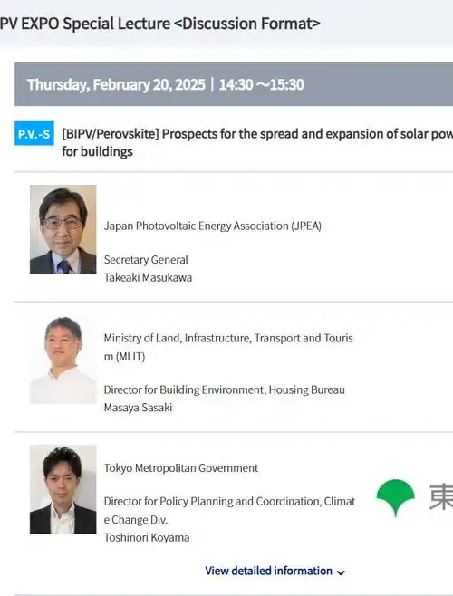Click the Toshinori Koyama speaker name

point(147,537)
